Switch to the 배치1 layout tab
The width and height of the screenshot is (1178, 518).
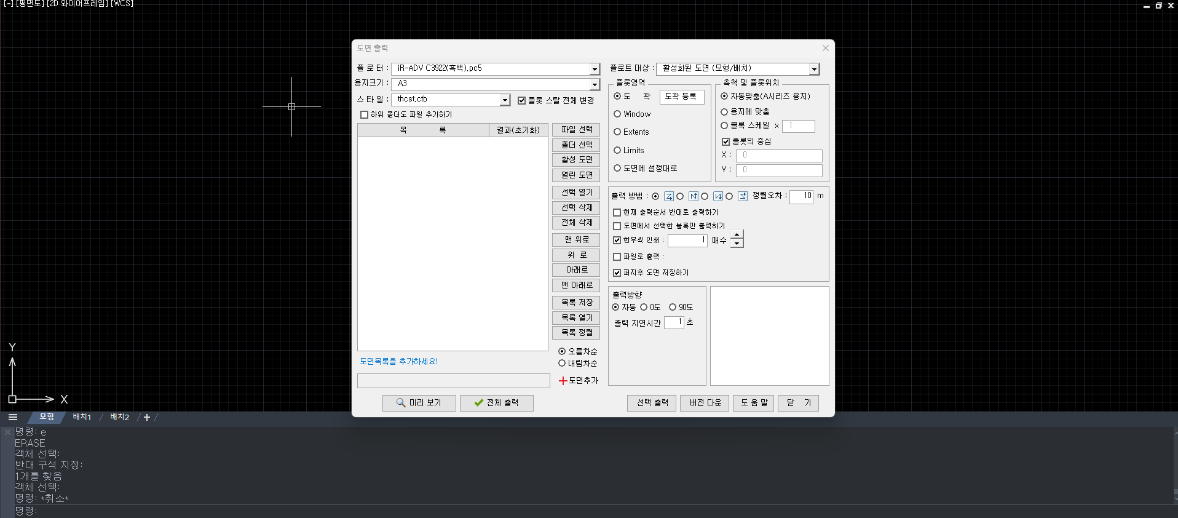pyautogui.click(x=82, y=417)
